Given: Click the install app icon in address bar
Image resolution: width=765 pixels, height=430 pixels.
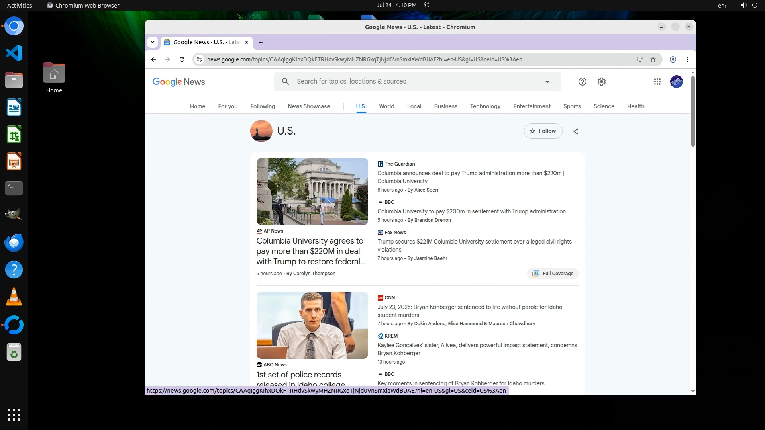Looking at the screenshot, I should [640, 59].
